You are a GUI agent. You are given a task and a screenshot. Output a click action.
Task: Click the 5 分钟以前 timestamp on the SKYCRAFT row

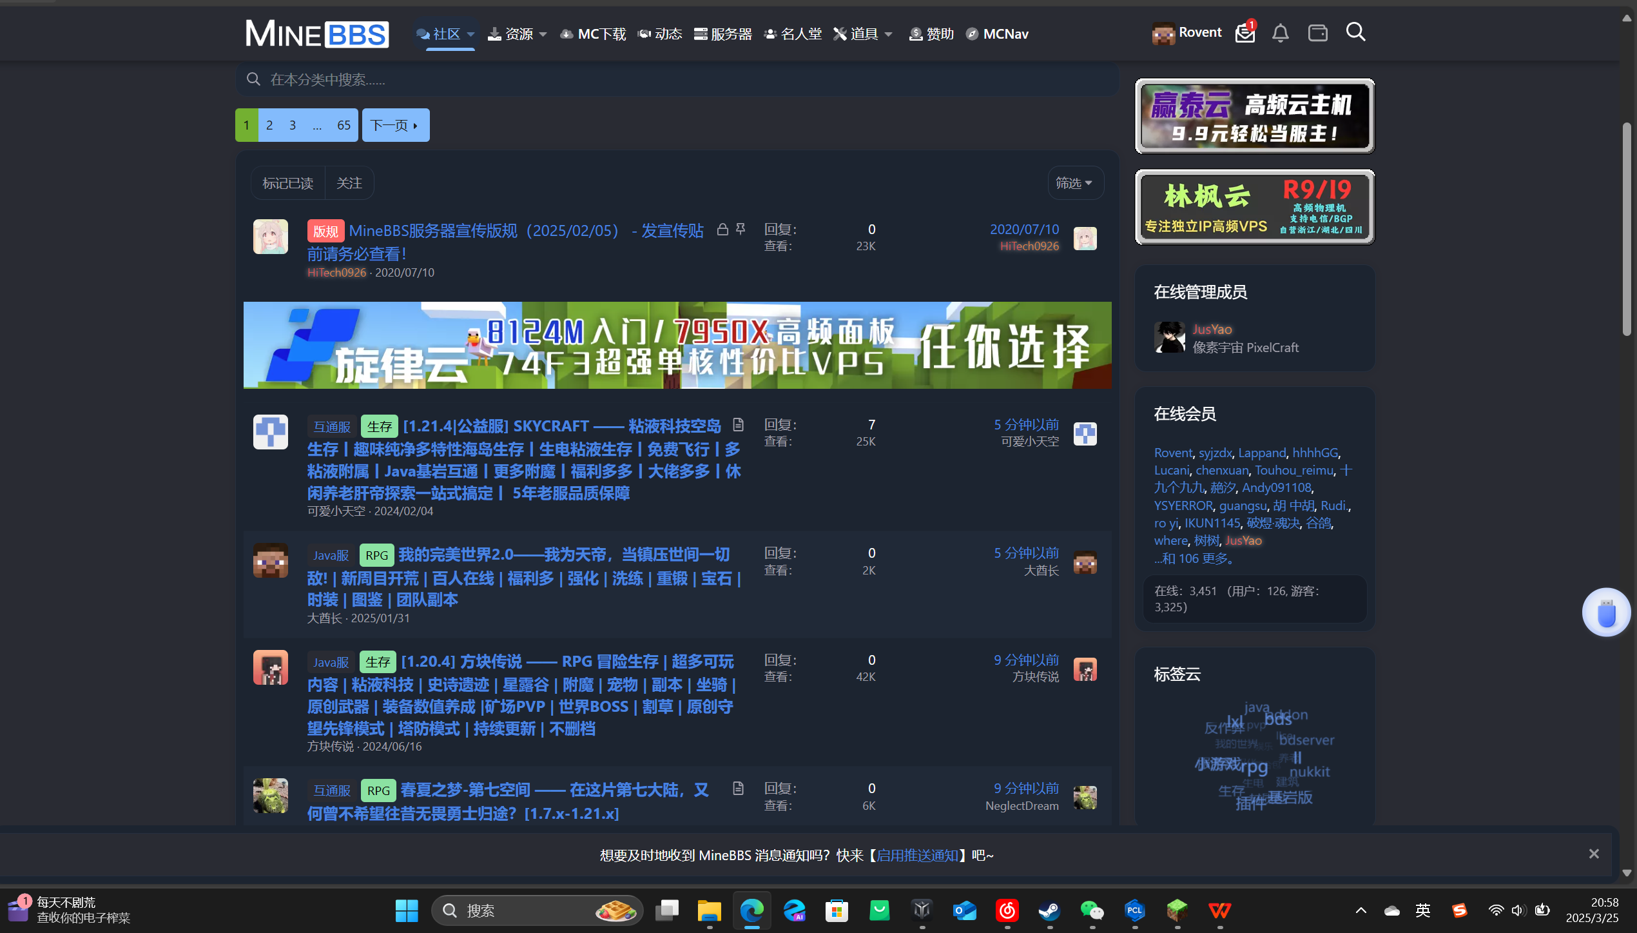tap(1026, 425)
